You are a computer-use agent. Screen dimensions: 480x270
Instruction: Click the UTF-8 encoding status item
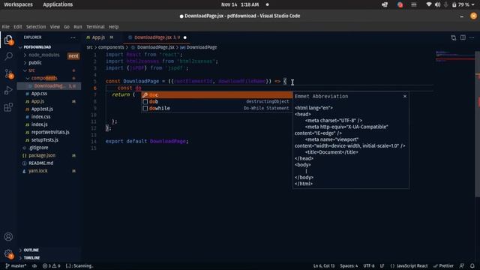pos(368,265)
